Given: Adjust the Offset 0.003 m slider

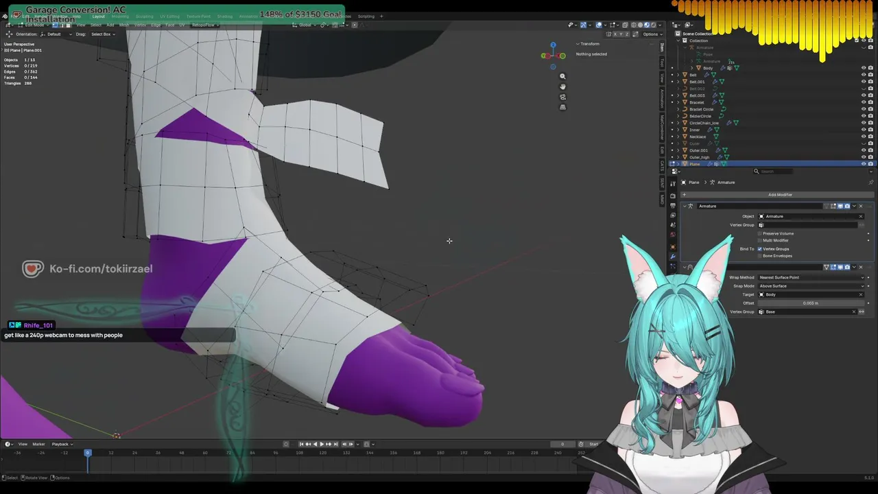Looking at the screenshot, I should click(811, 303).
